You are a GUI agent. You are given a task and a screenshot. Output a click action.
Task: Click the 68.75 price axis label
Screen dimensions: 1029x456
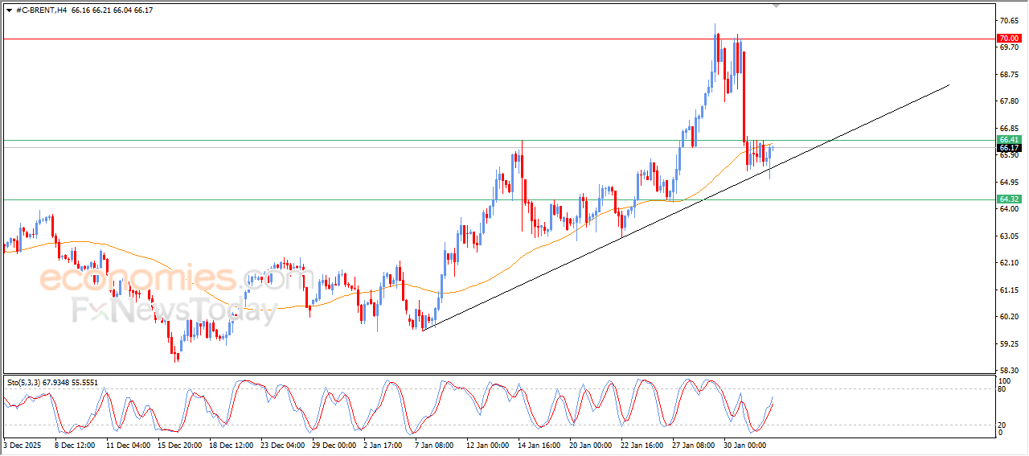click(1009, 75)
